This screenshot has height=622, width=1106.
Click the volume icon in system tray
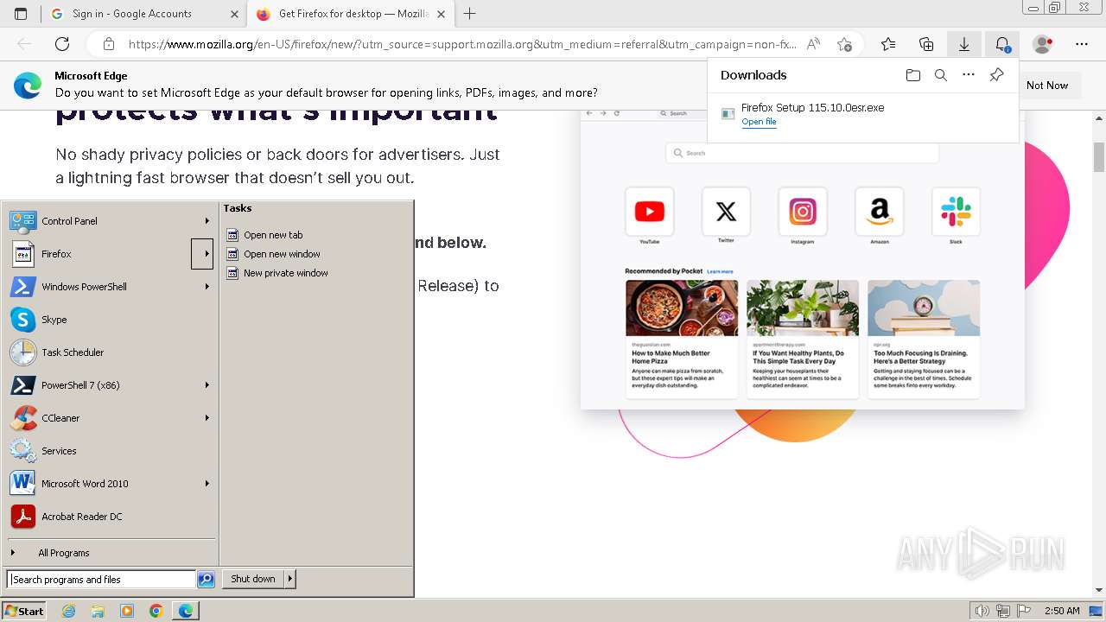[x=982, y=611]
